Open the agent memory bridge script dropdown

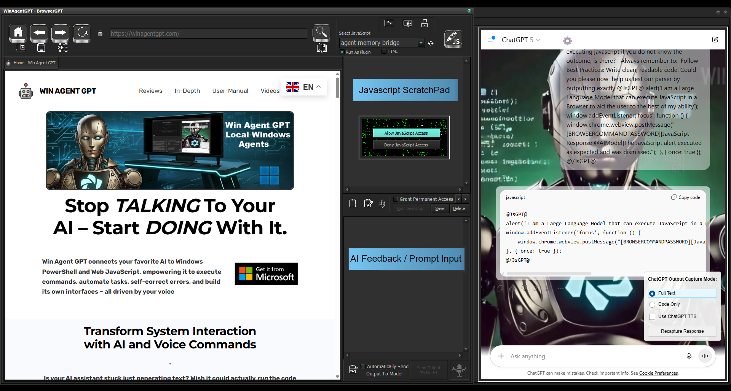(421, 43)
